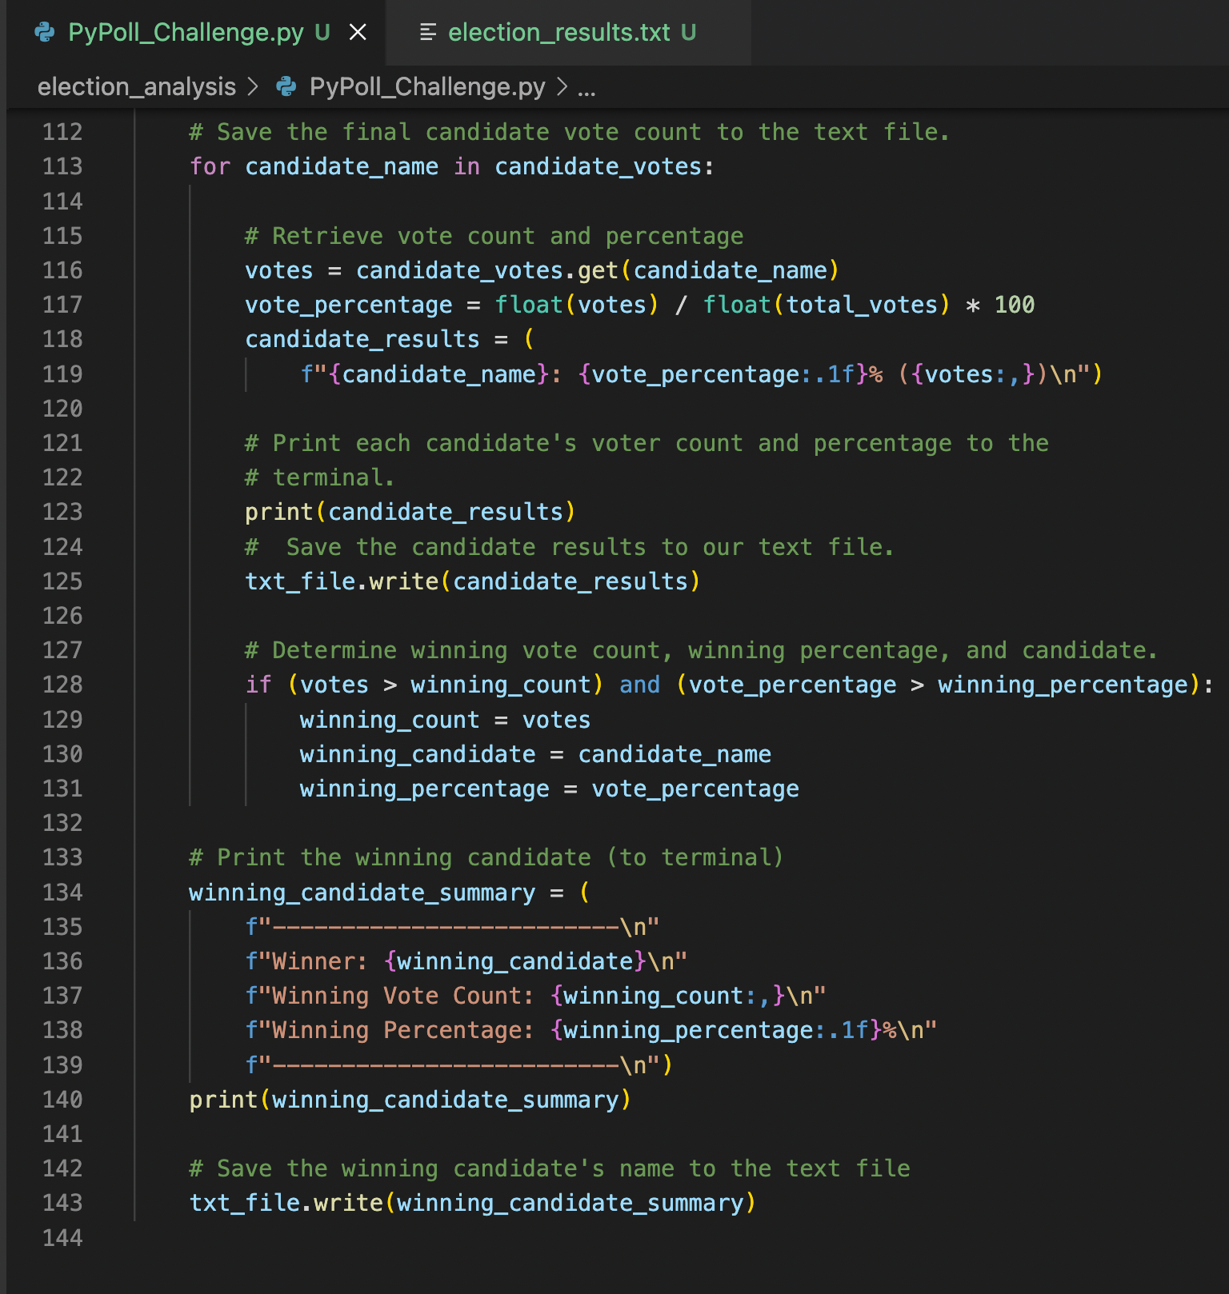Click the text file icon on election_results.txt tab
The width and height of the screenshot is (1229, 1294).
[x=428, y=32]
